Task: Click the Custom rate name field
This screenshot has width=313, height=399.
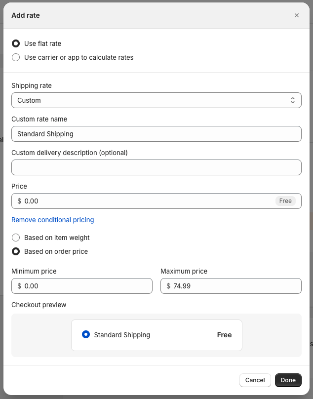Action: (156, 134)
